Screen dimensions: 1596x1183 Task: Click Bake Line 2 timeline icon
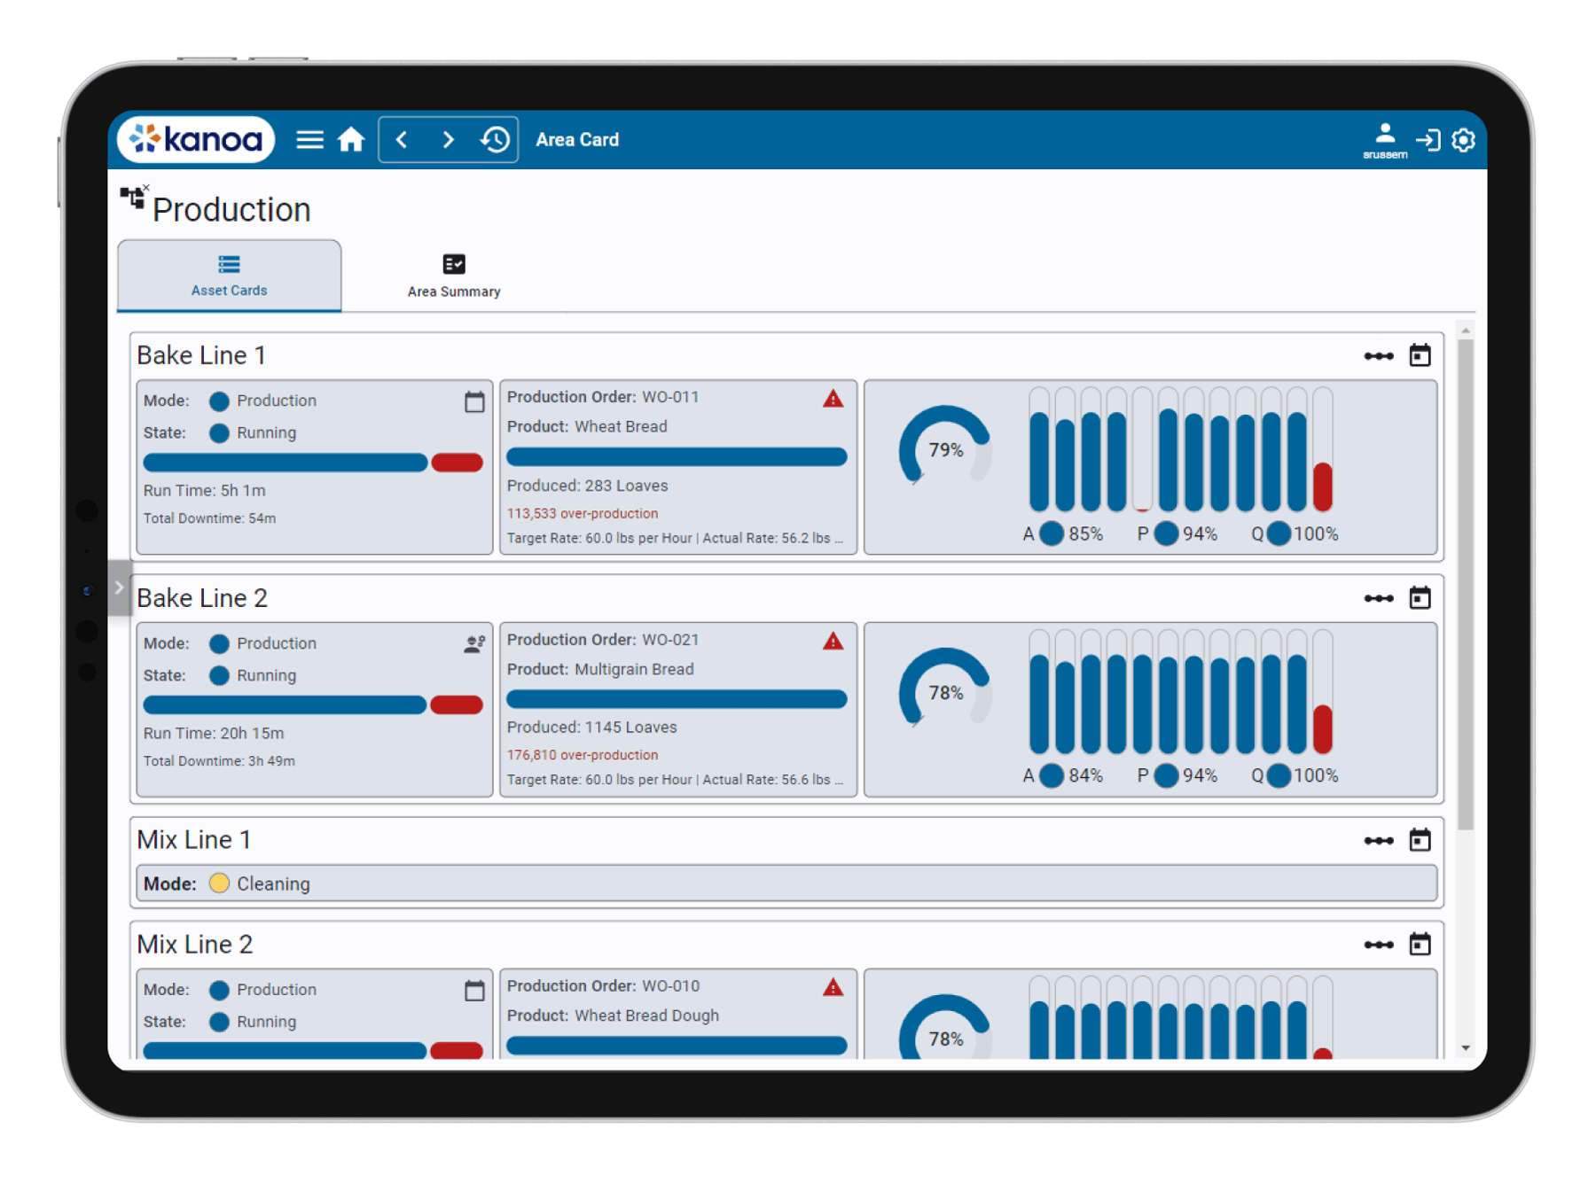click(1378, 598)
